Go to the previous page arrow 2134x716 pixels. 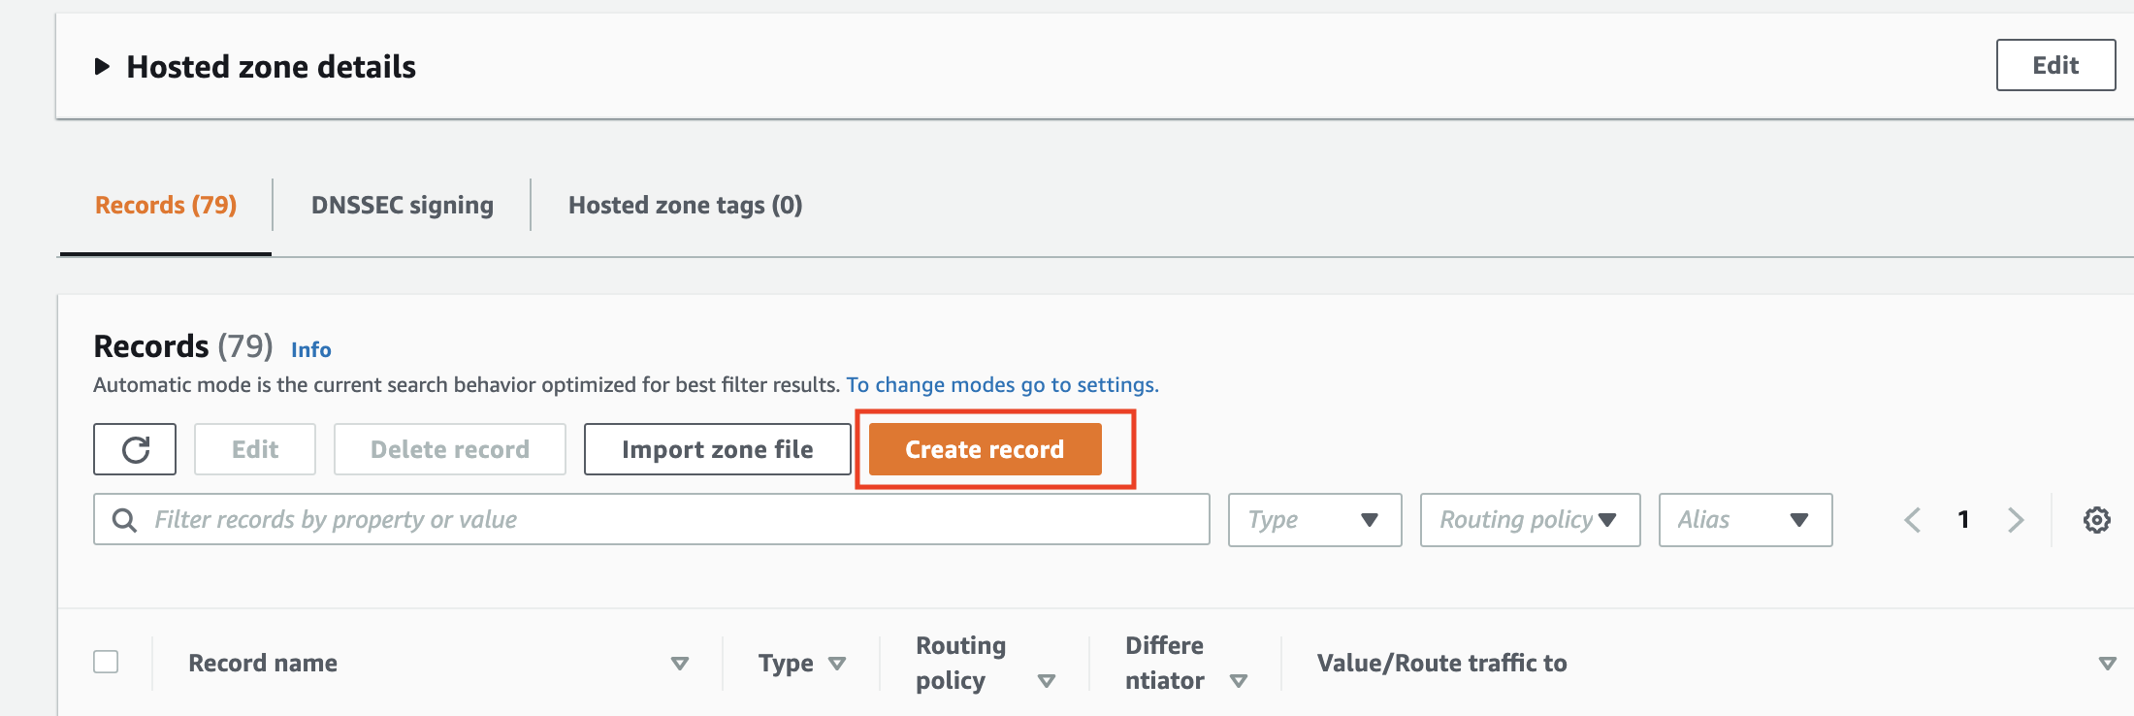tap(1912, 520)
